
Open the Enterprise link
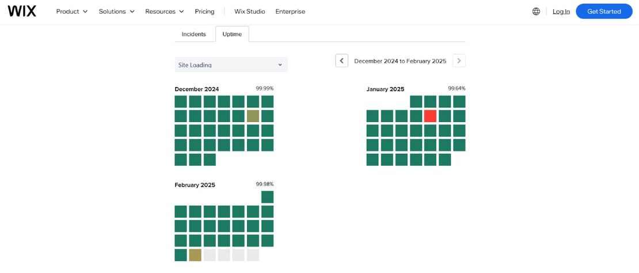pos(290,12)
